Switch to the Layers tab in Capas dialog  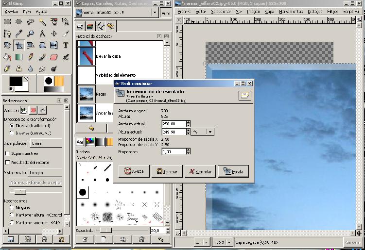pos(80,27)
